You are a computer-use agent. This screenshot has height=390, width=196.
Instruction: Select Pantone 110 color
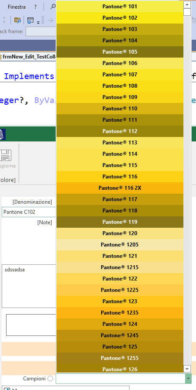(120, 109)
